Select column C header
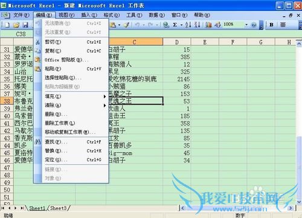The image size is (302, 218). pos(135,42)
